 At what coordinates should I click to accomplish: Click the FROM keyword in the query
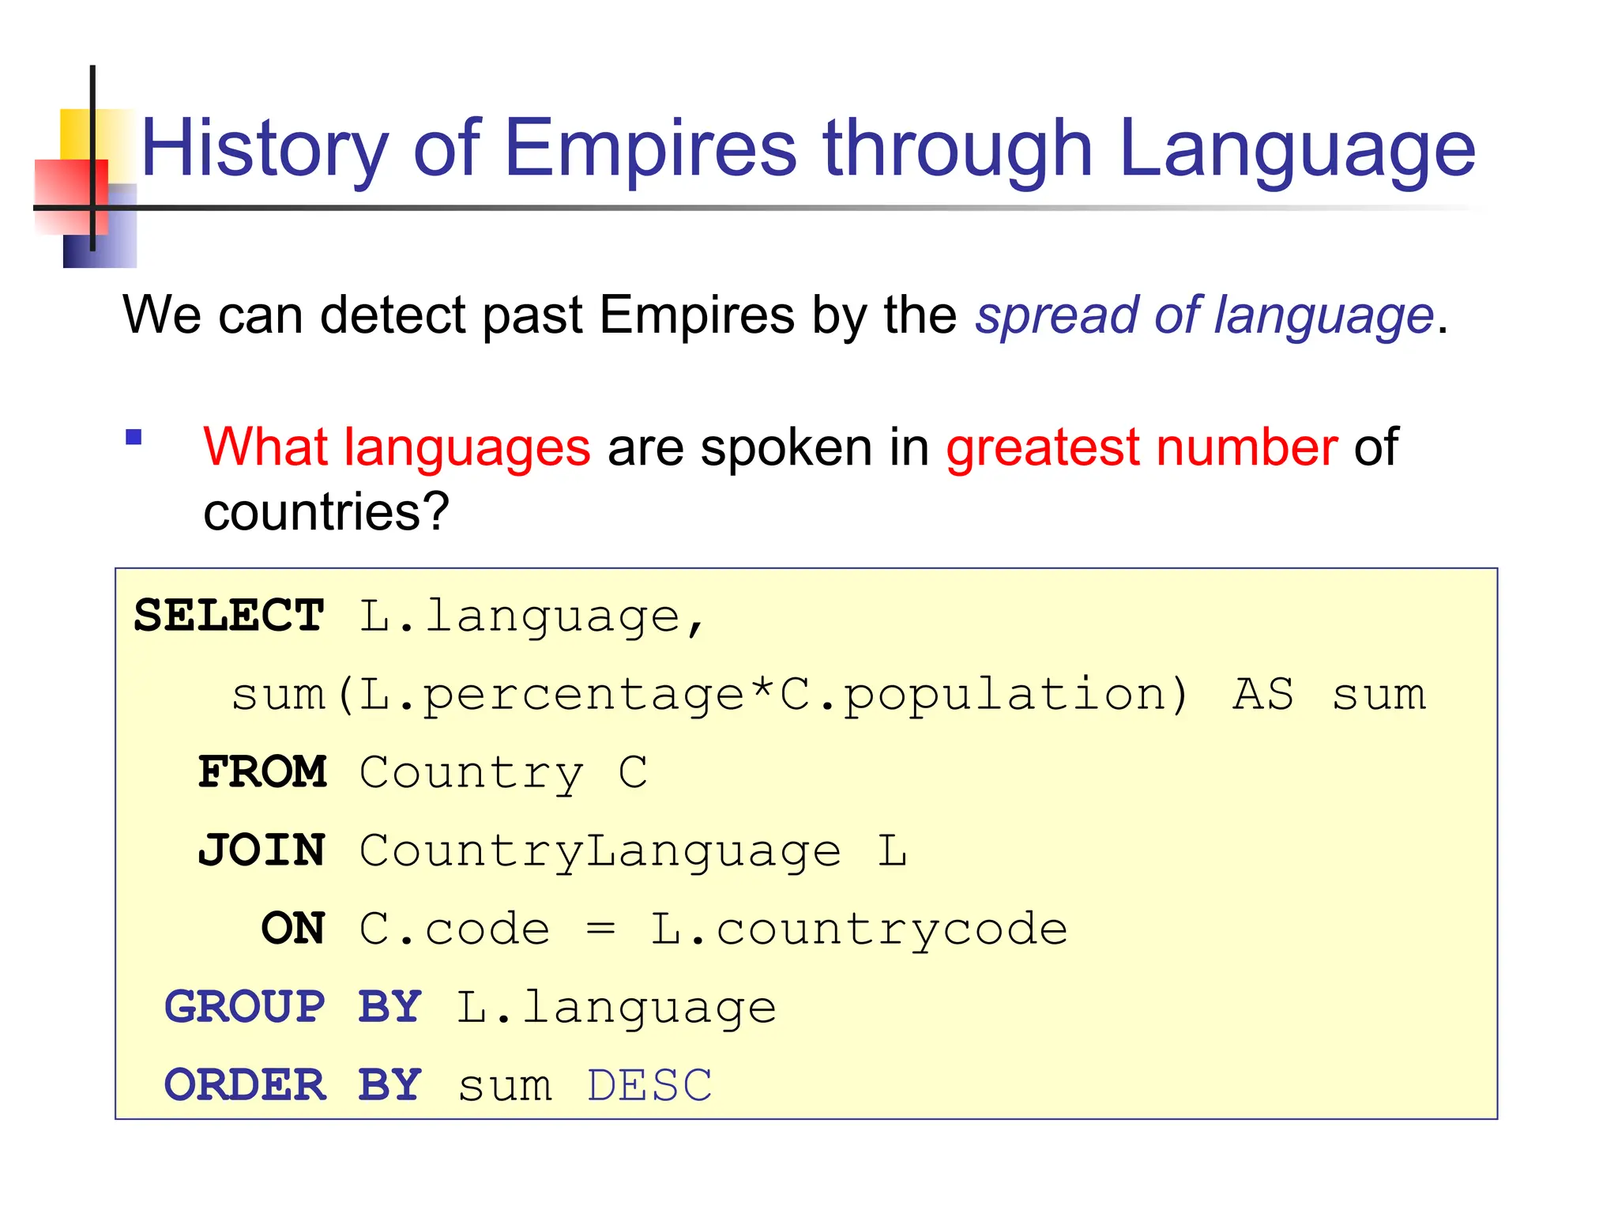pos(262,772)
